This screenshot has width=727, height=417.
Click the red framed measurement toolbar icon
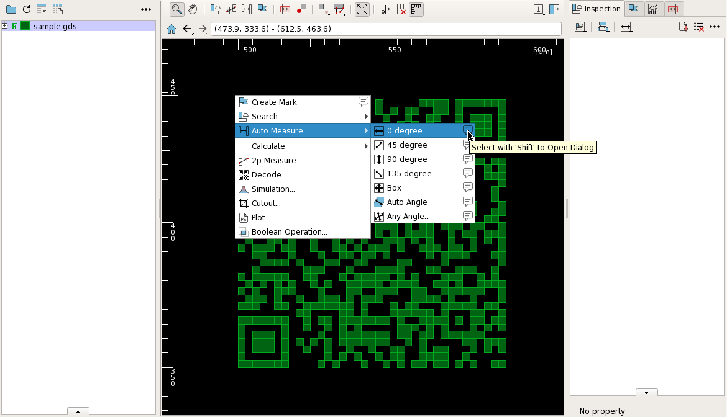[285, 9]
